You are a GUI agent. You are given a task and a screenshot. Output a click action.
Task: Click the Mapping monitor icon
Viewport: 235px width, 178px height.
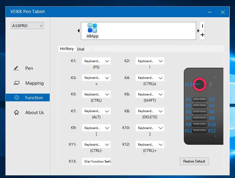tap(17, 83)
